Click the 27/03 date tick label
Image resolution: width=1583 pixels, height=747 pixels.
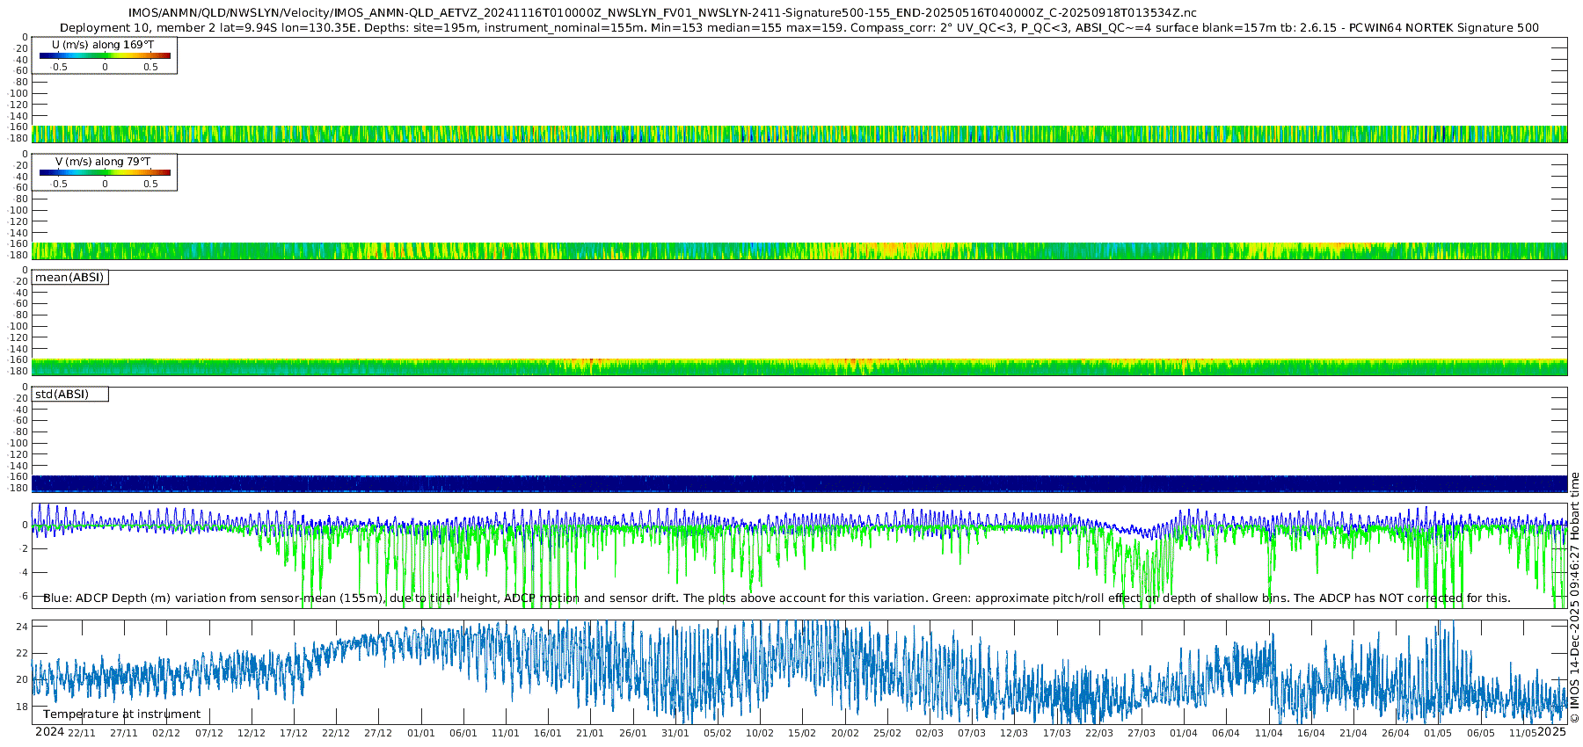(x=1142, y=733)
